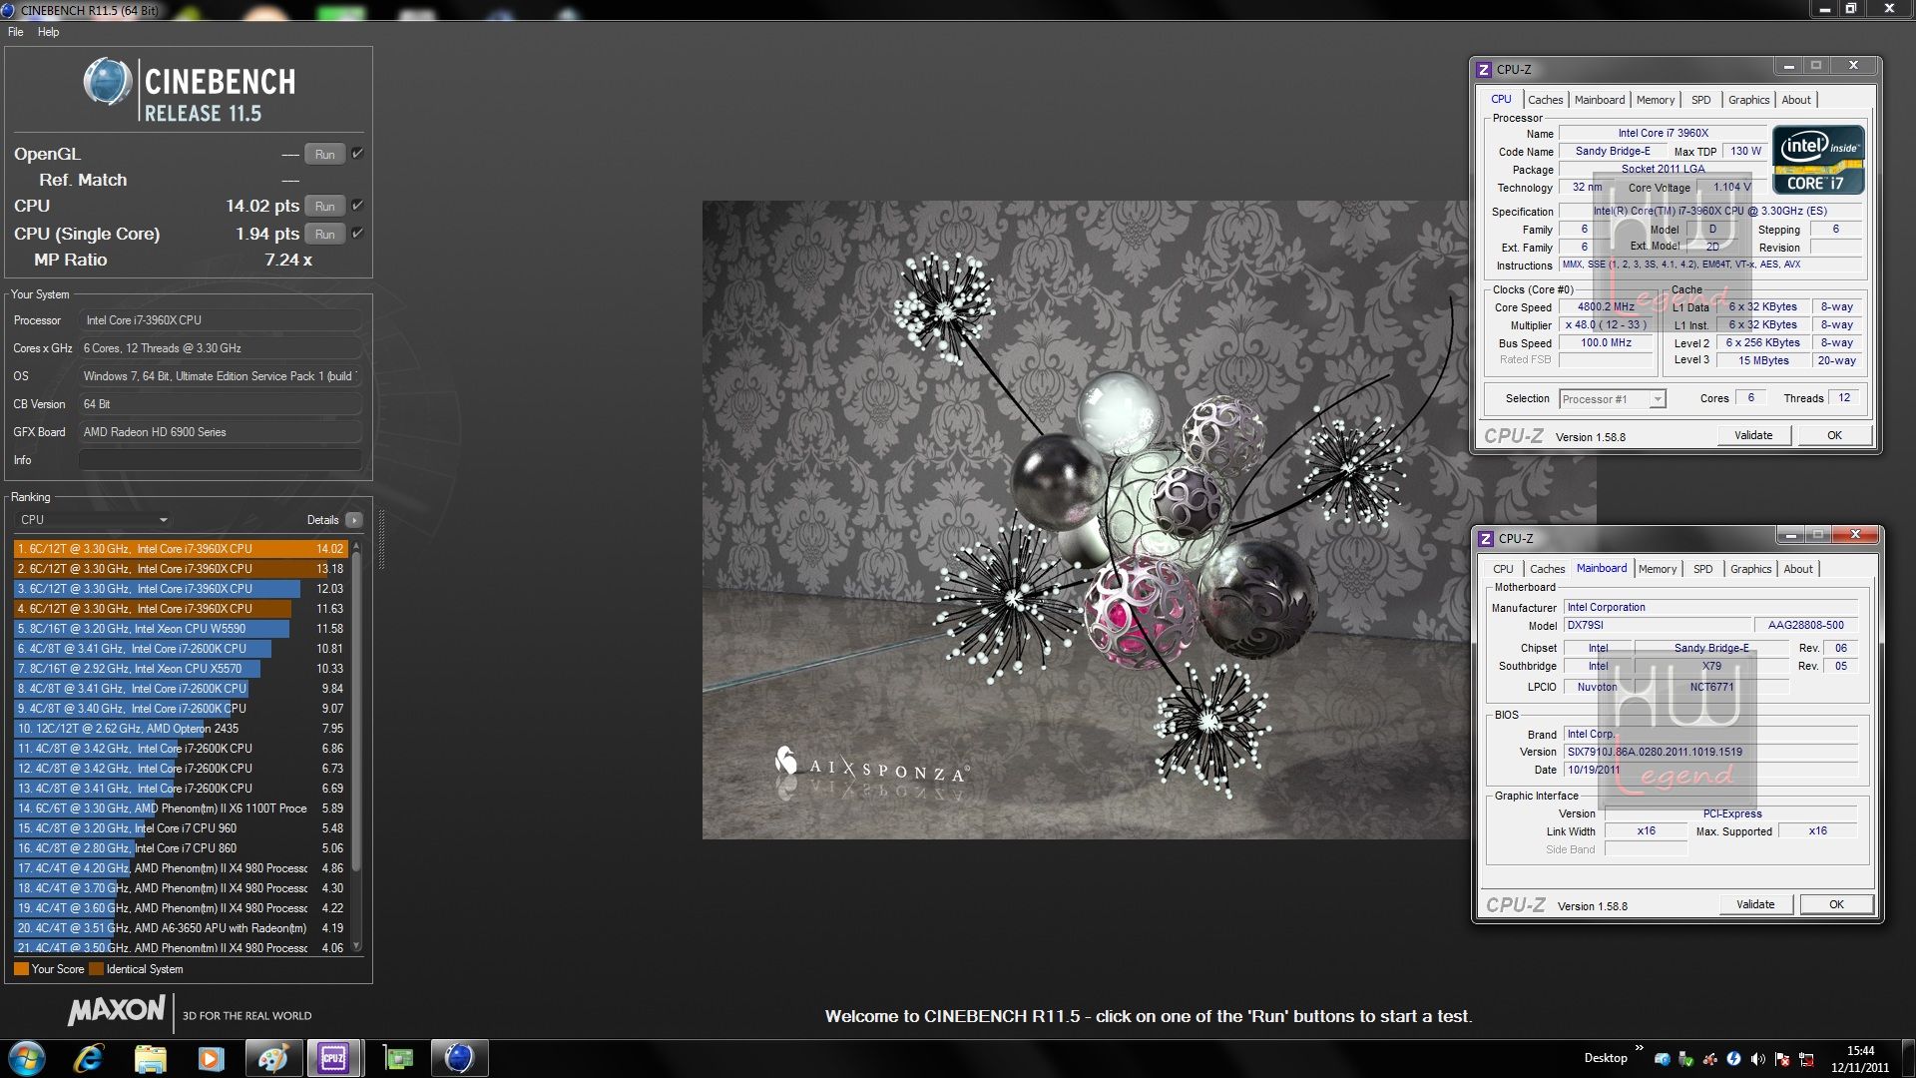
Task: Toggle the CPU test checkbox
Action: pos(357,206)
